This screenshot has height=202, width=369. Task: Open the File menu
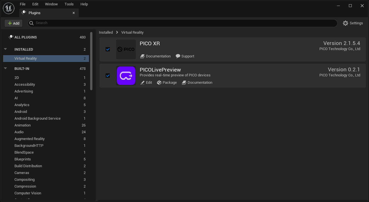23,4
